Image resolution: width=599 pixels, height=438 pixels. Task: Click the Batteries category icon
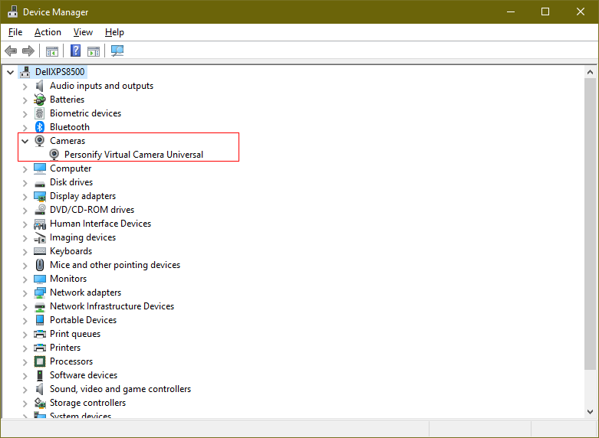pyautogui.click(x=40, y=100)
